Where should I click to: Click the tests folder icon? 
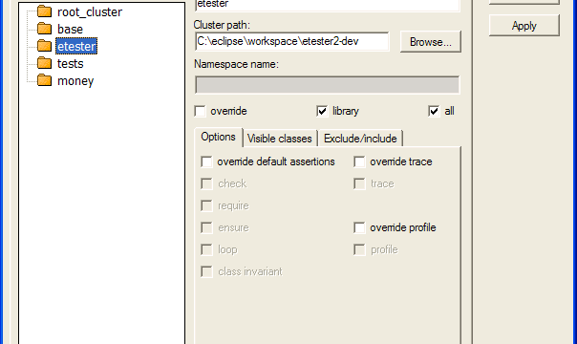pyautogui.click(x=45, y=63)
